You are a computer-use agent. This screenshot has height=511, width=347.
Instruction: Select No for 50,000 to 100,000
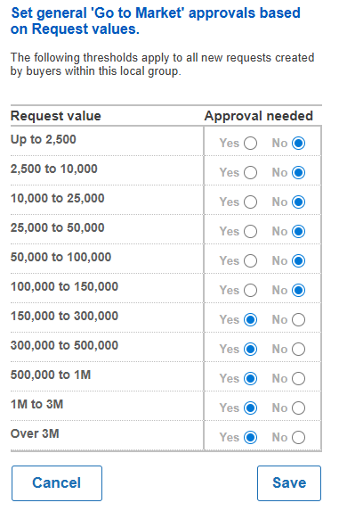298,261
